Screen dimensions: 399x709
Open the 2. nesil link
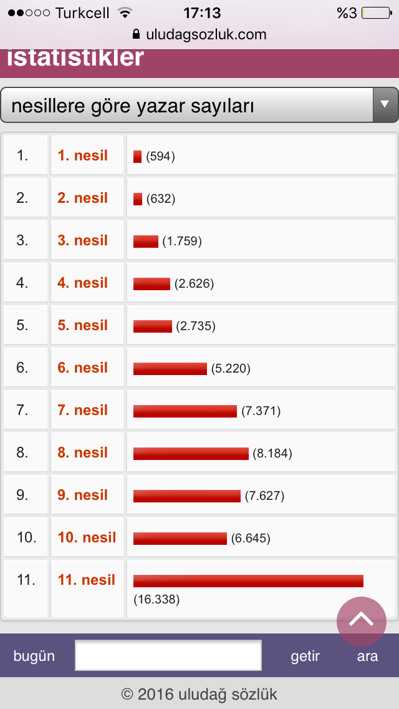83,198
